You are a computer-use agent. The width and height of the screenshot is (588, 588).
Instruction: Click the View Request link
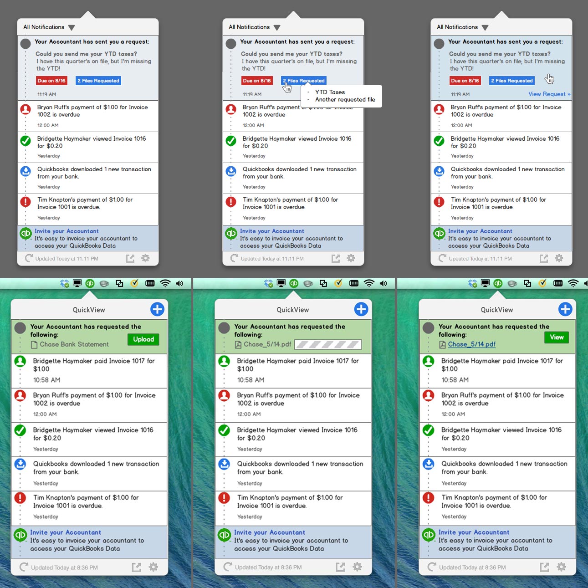[x=549, y=94]
